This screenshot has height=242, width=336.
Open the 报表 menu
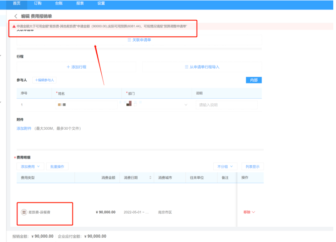[x=80, y=3]
